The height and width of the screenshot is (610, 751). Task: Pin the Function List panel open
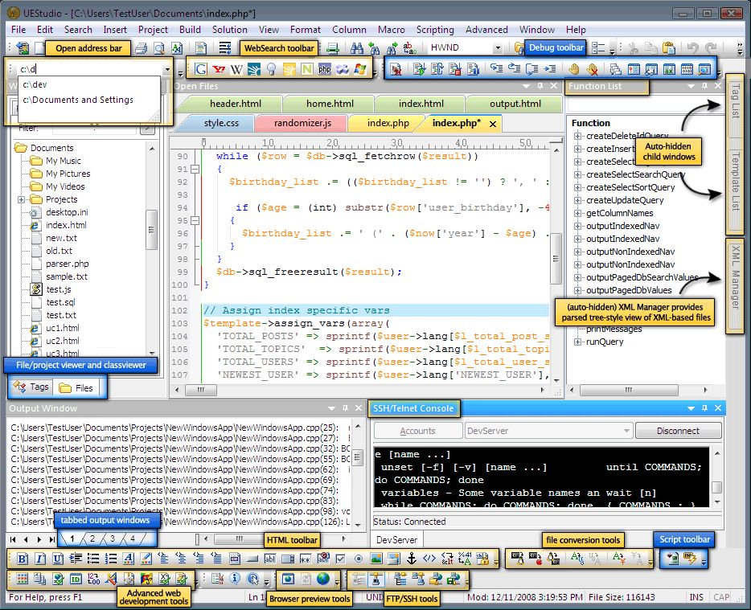[704, 86]
